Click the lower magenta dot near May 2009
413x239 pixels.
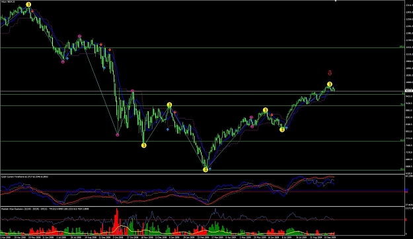click(252, 126)
